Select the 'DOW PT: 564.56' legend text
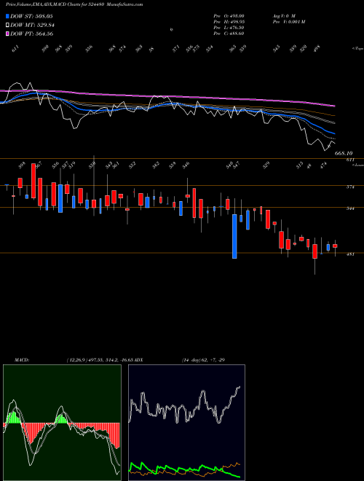The image size is (364, 481). [x=32, y=34]
